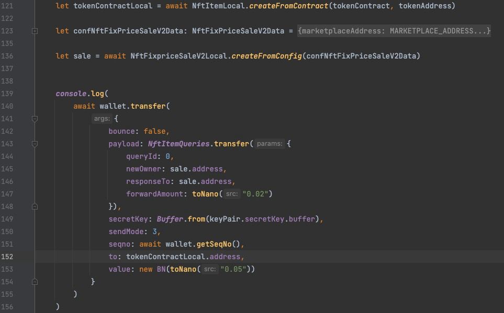The image size is (504, 313).
Task: Click the false value on line 142
Action: [x=154, y=131]
